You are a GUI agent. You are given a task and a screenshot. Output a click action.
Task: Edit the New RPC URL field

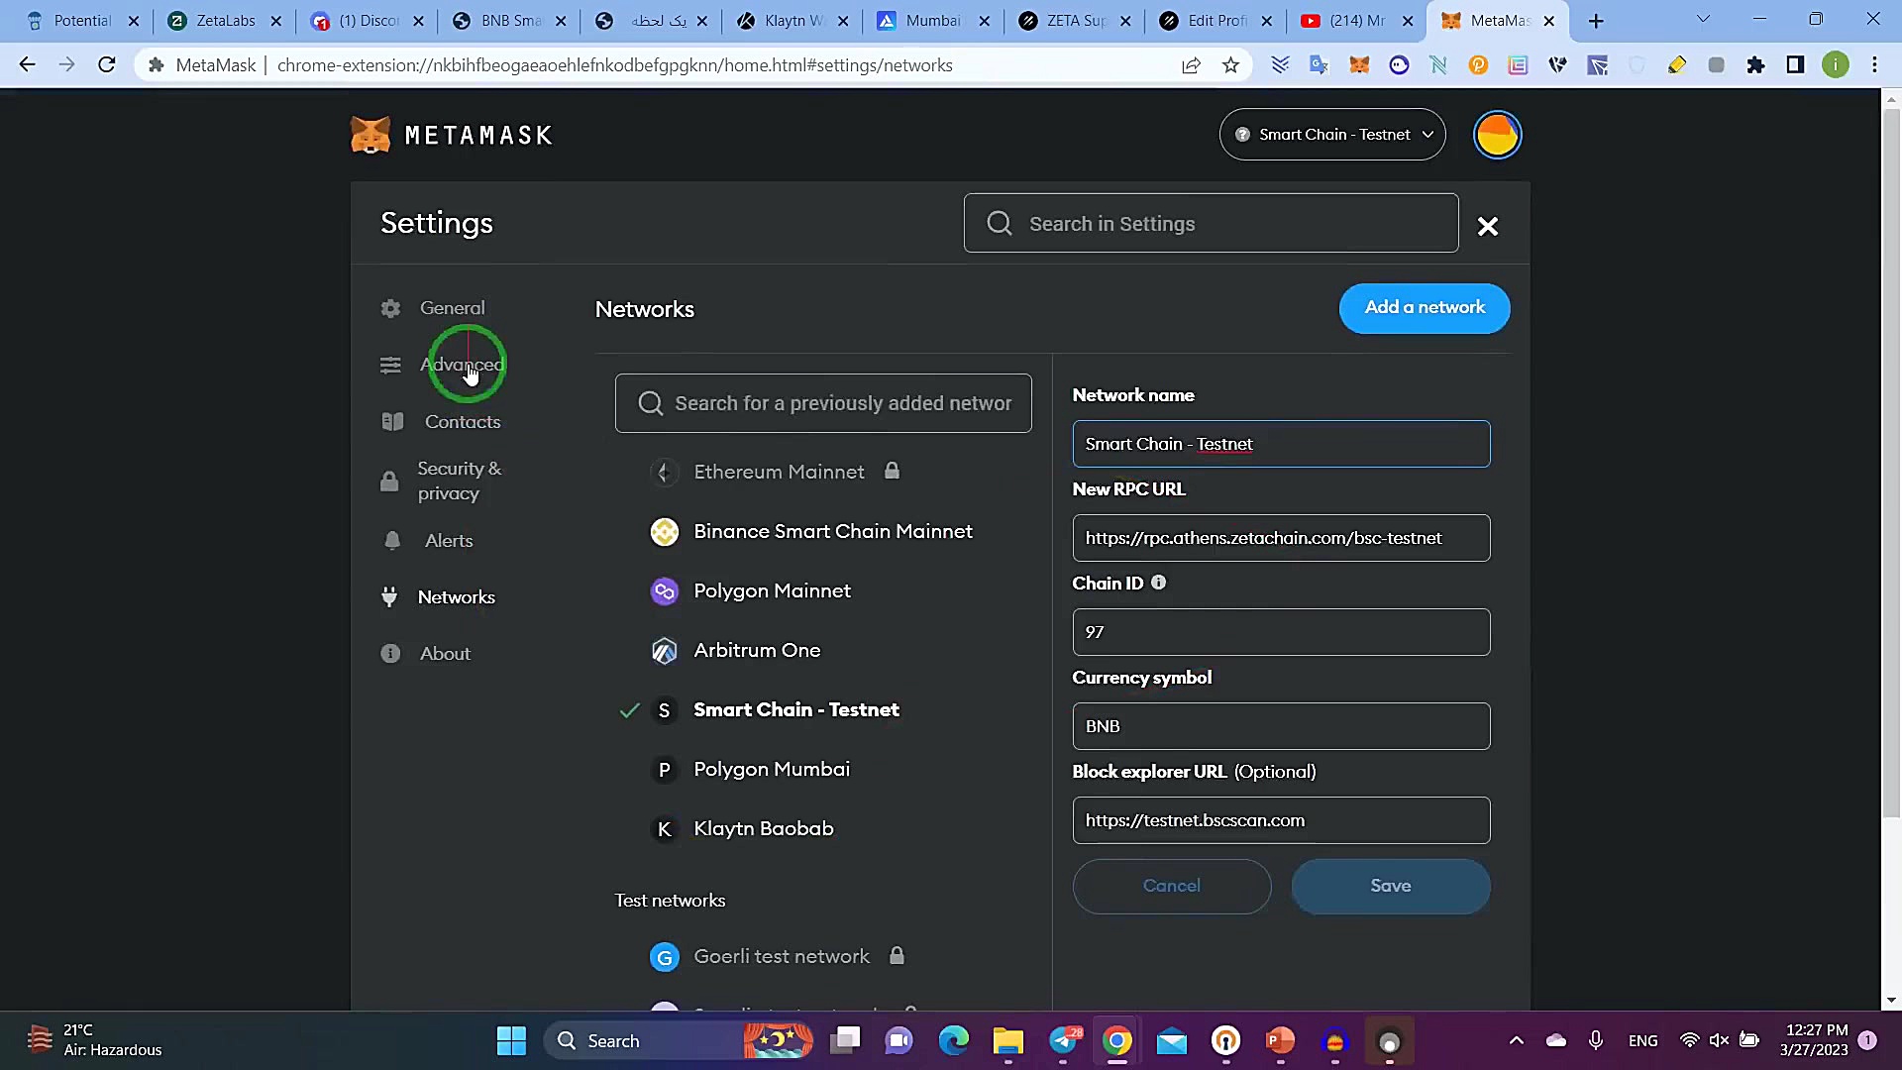coord(1280,538)
